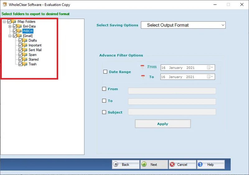Viewport: 249px width, 175px height.
Task: Enable the Date Range filter checkbox
Action: 105,72
